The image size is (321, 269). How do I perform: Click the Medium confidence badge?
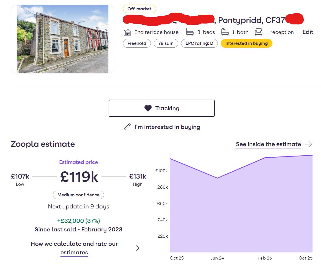78,195
